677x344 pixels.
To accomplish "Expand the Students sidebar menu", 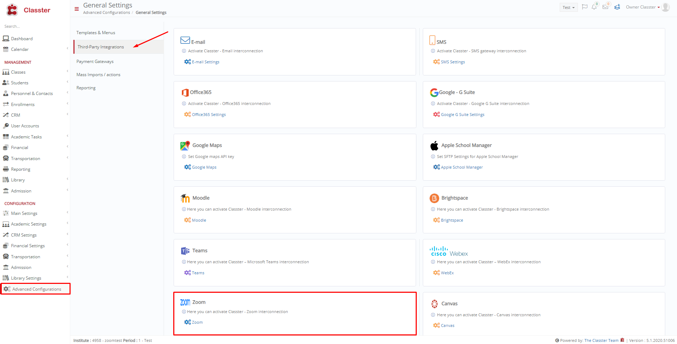I will click(x=67, y=82).
